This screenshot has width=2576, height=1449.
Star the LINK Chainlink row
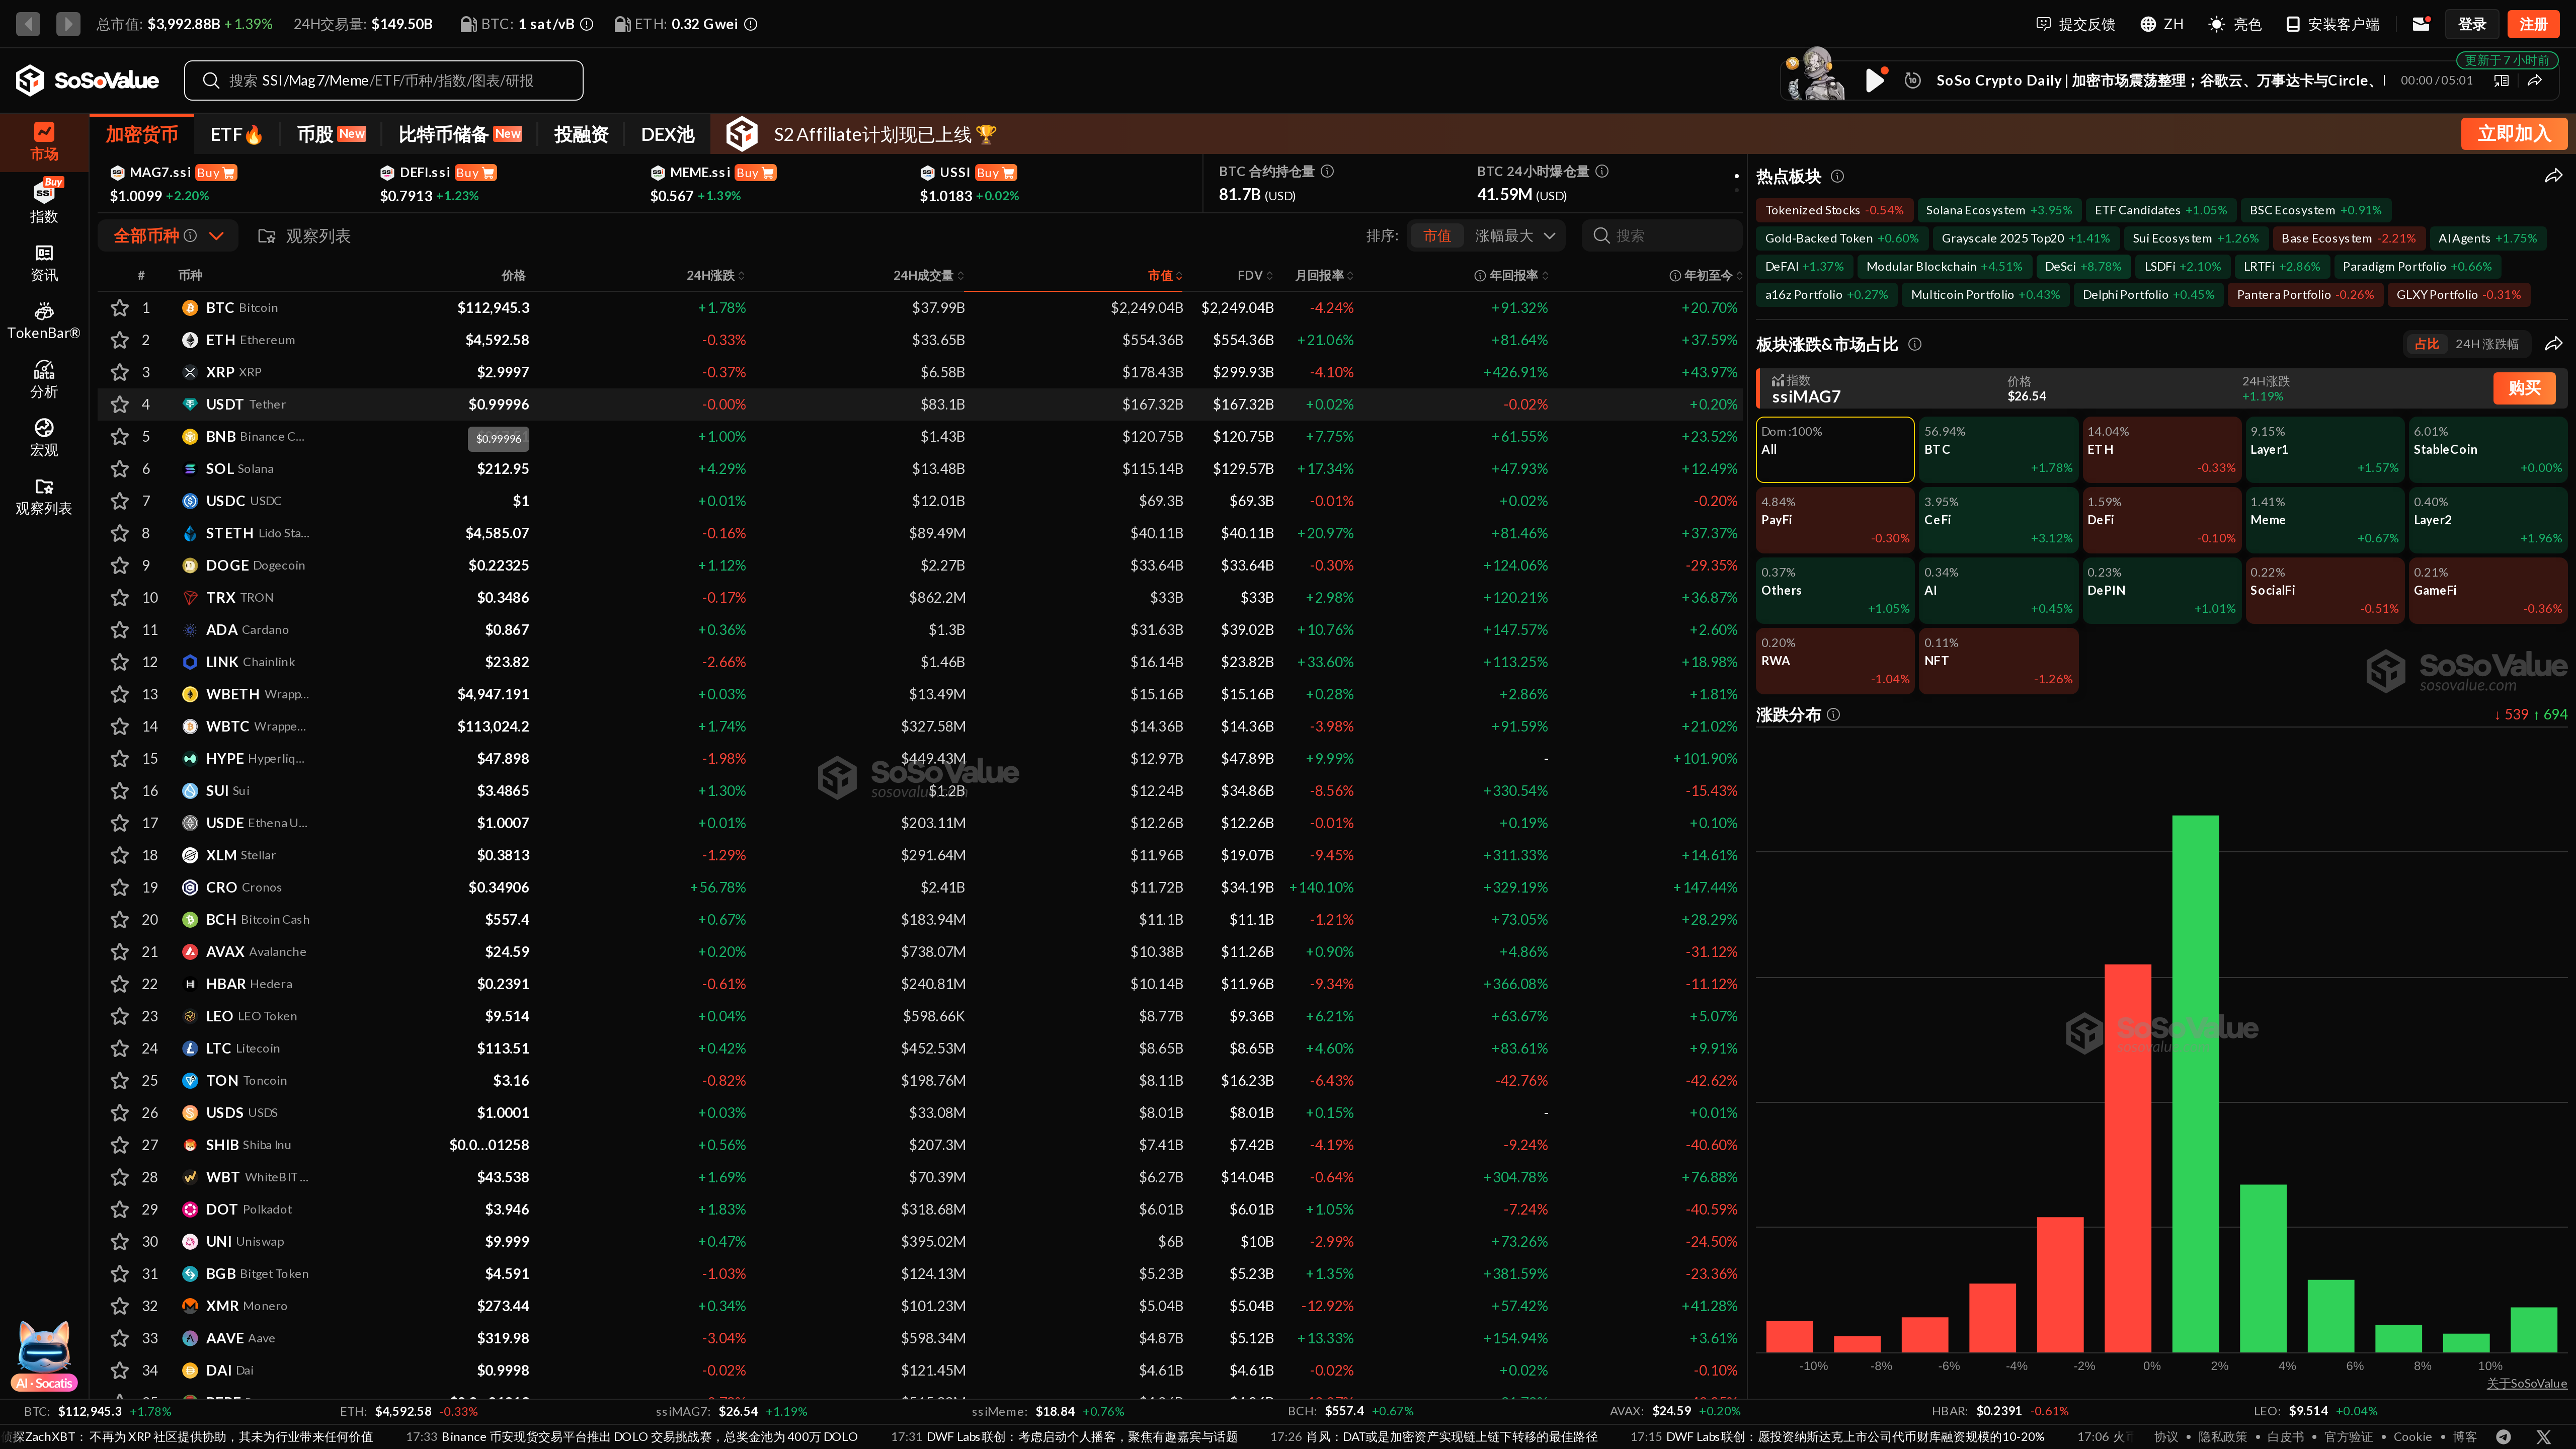[x=120, y=662]
